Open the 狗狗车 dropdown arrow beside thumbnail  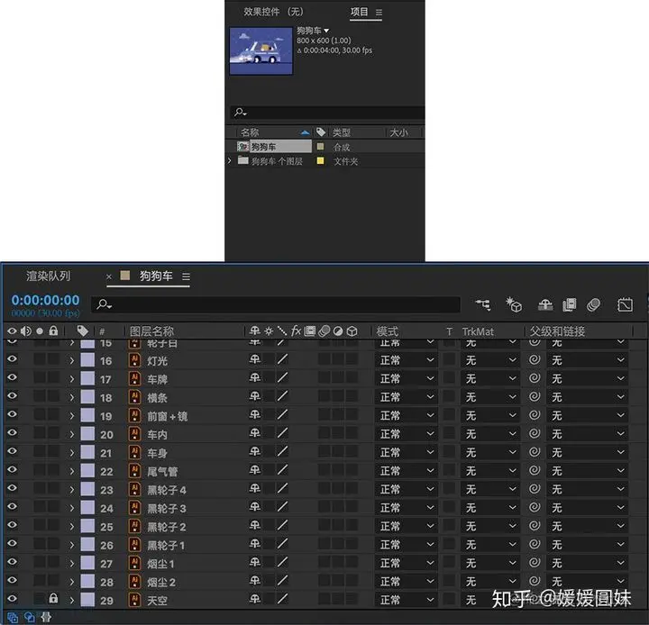tap(326, 31)
